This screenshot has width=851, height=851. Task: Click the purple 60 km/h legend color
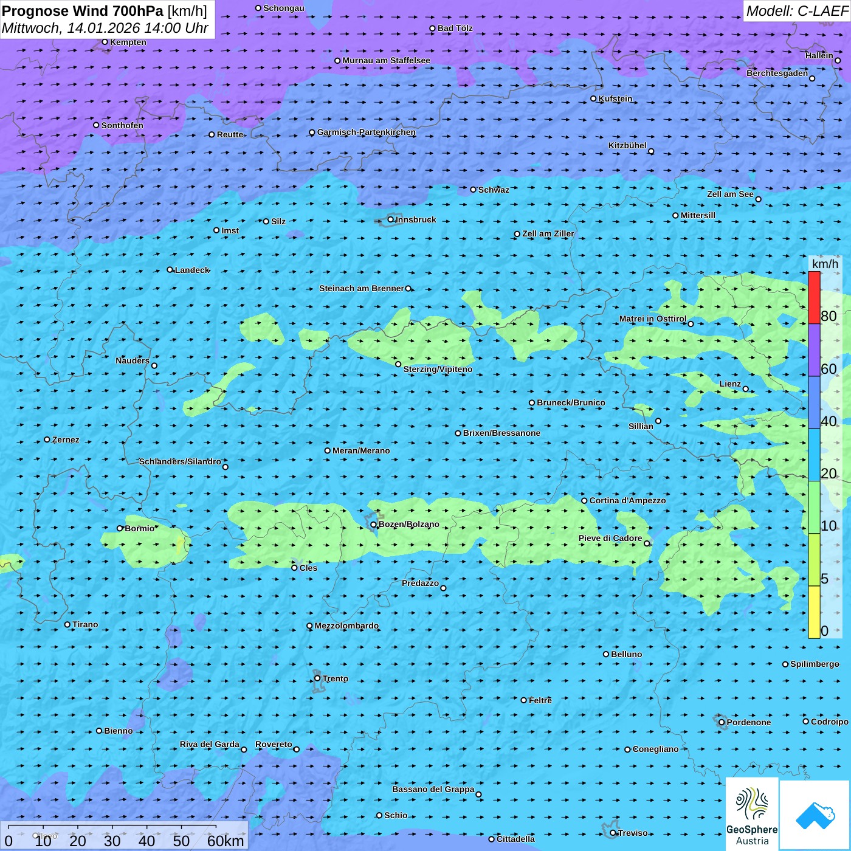click(x=814, y=350)
